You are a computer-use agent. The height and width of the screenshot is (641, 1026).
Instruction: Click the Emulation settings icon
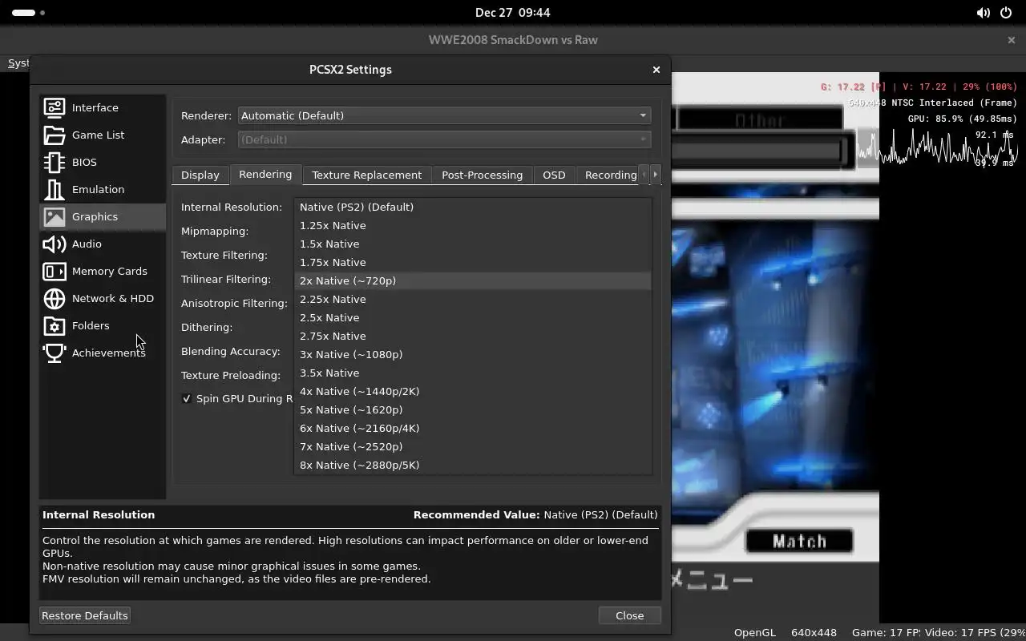click(x=55, y=189)
